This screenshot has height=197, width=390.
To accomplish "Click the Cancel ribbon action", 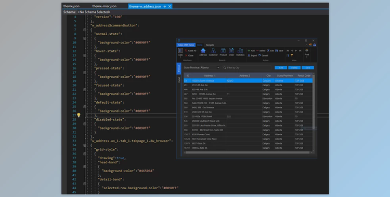I will tap(263, 55).
